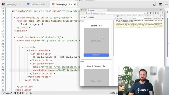Open DevTools customize three-dot menu

click(x=160, y=16)
